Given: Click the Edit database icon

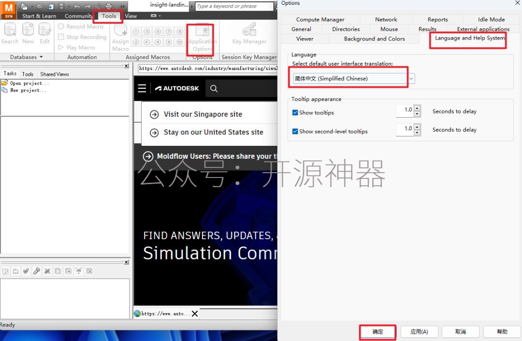Looking at the screenshot, I should (x=44, y=34).
